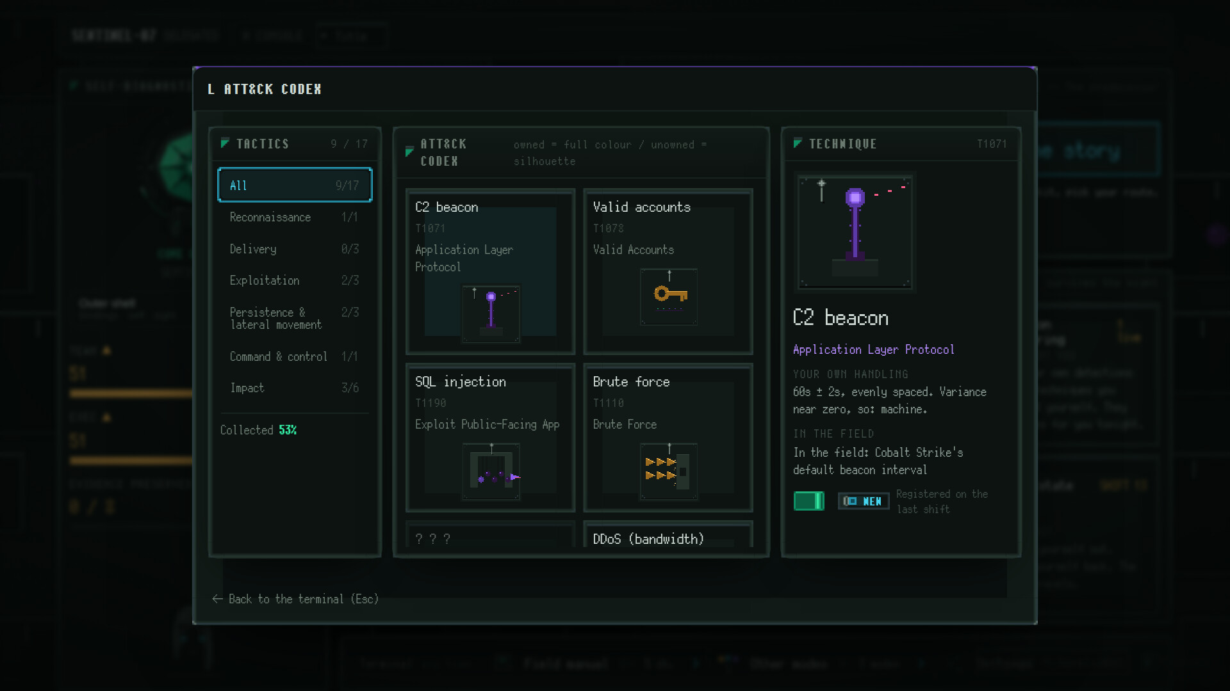Viewport: 1230px width, 691px height.
Task: Go back to the terminal (Esc)
Action: click(295, 599)
